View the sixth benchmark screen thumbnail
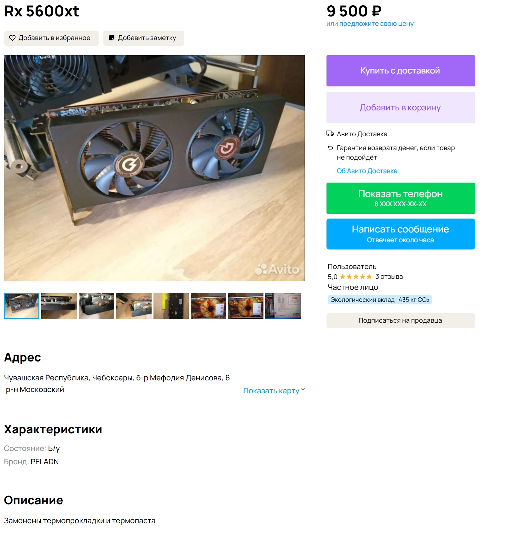The image size is (514, 545). tap(208, 306)
